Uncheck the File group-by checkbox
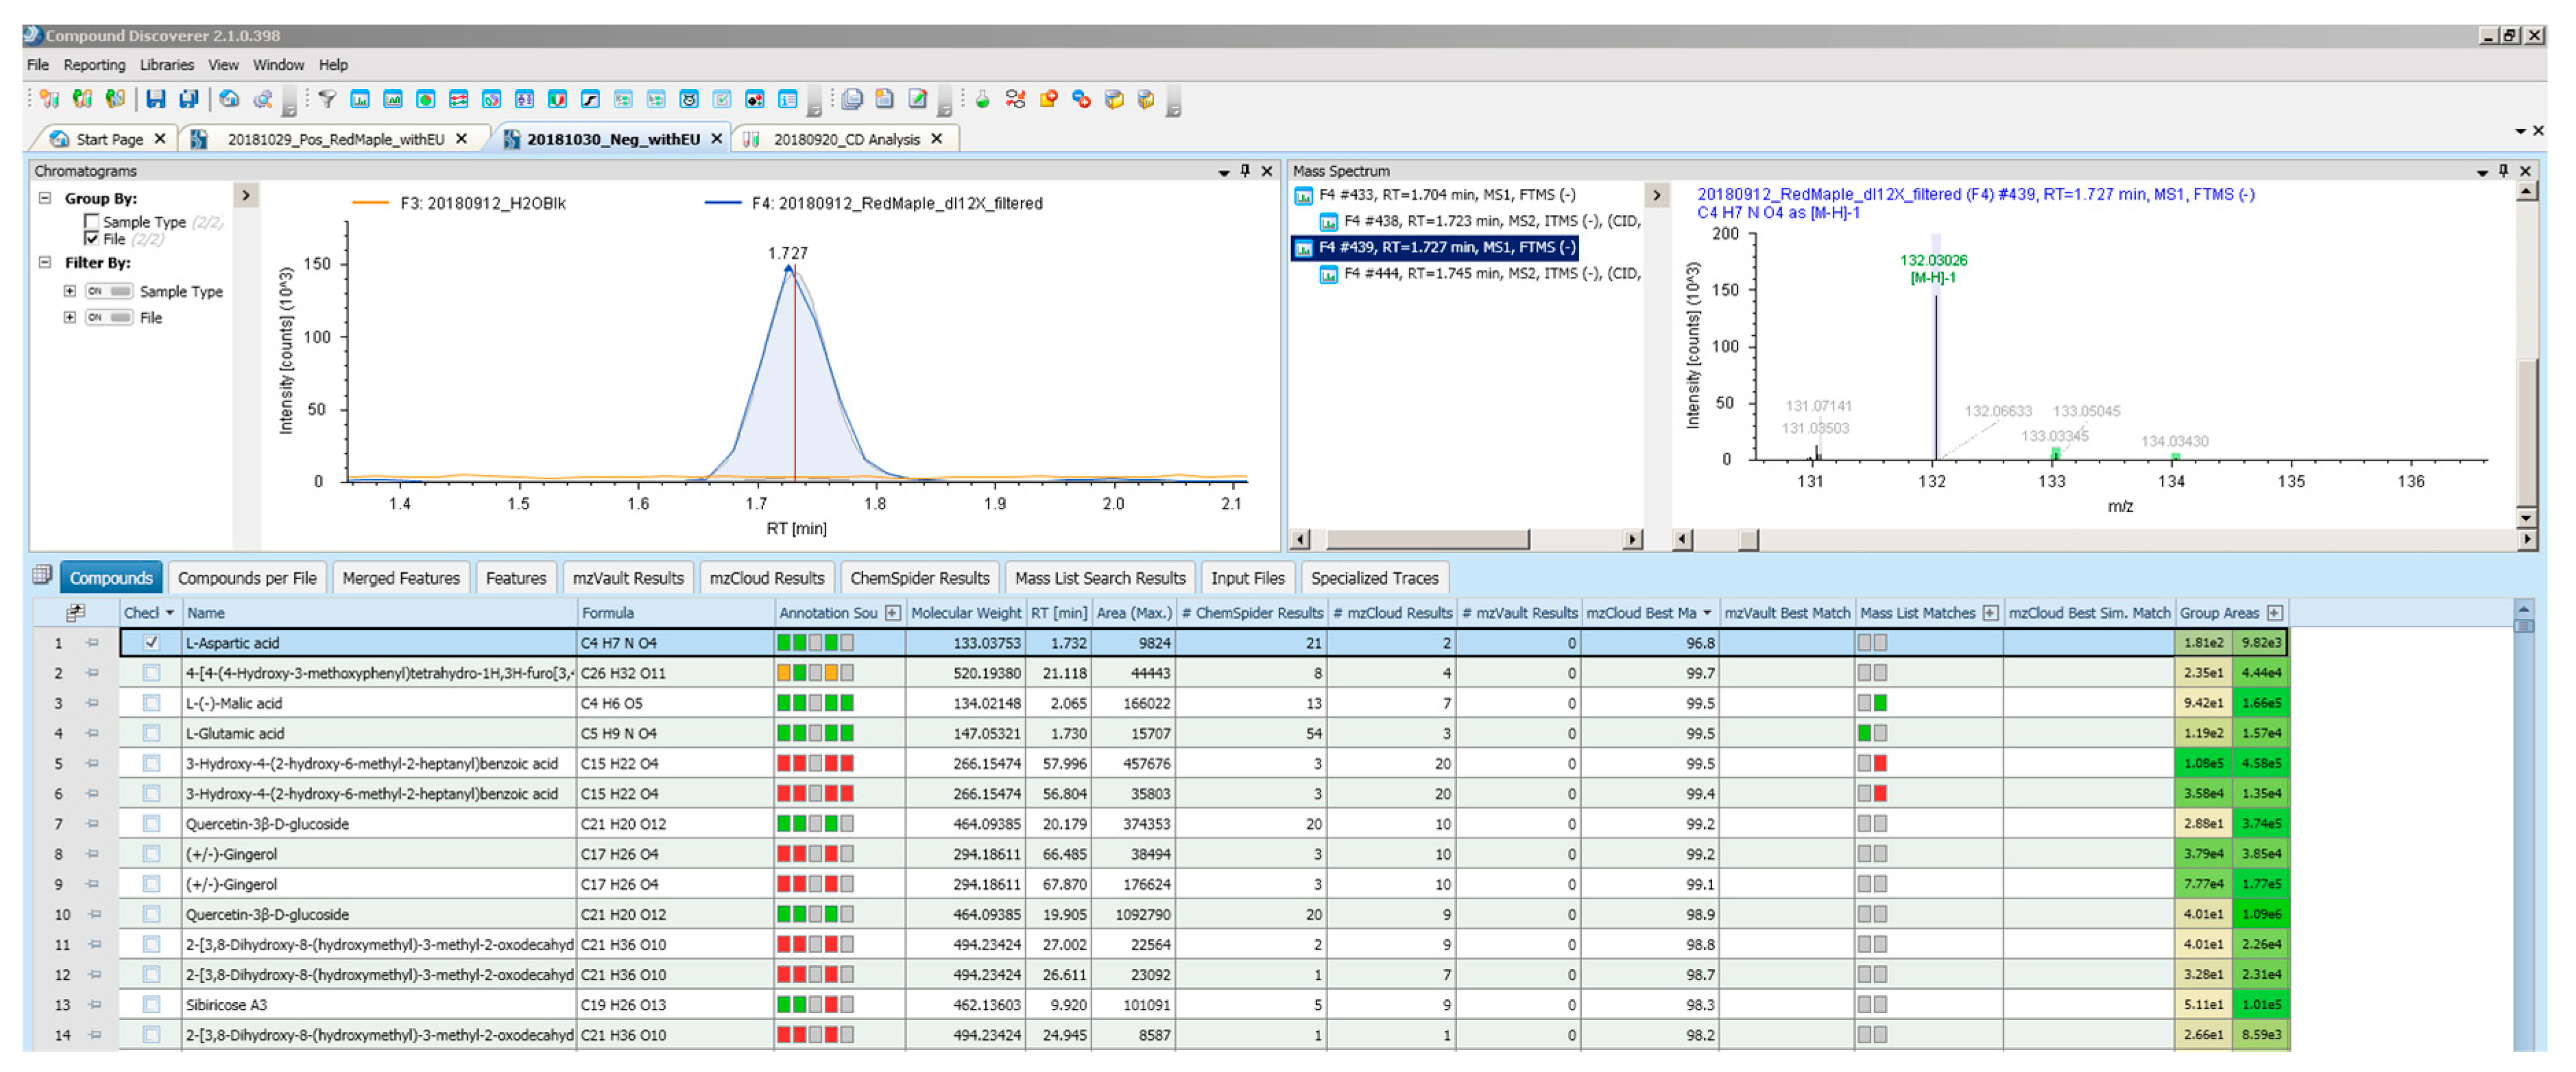Screen dimensions: 2576x1072 click(x=92, y=239)
